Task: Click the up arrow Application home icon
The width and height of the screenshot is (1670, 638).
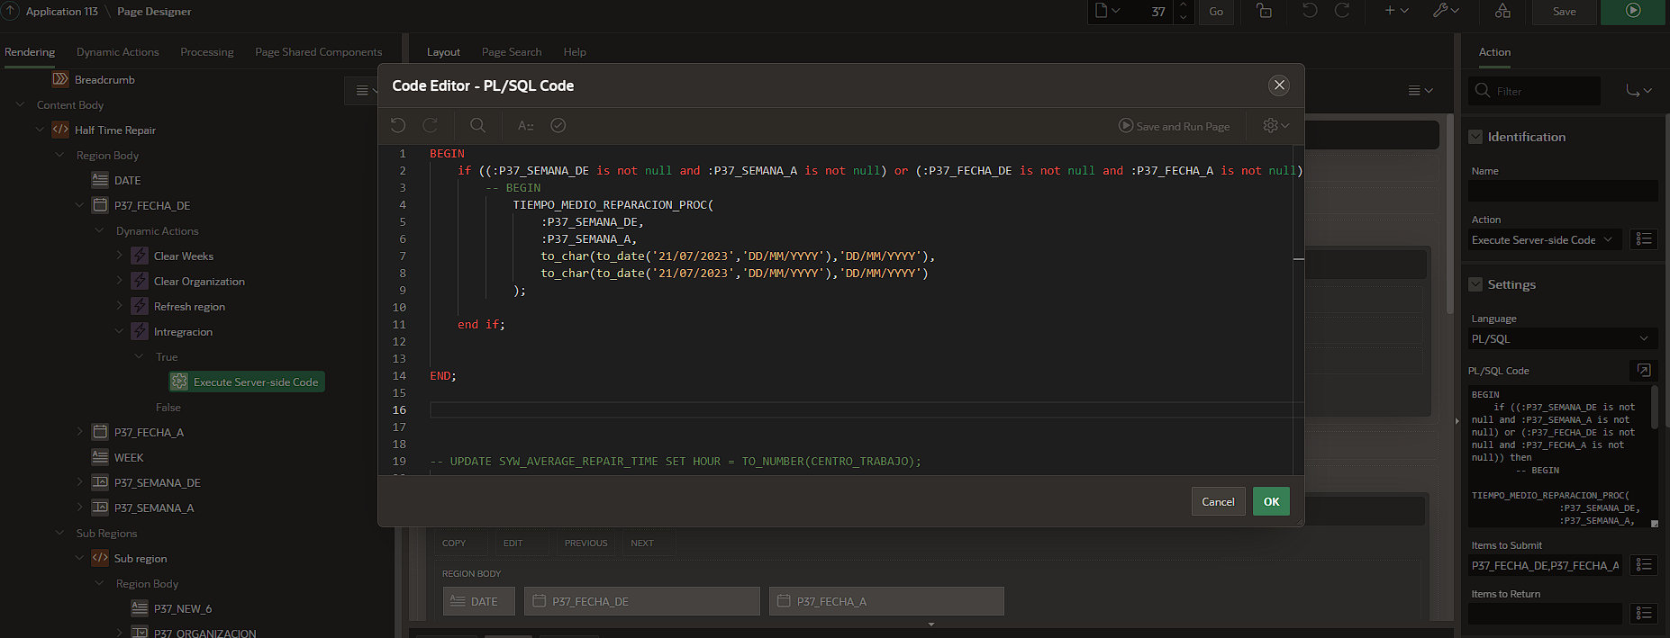Action: tap(10, 11)
